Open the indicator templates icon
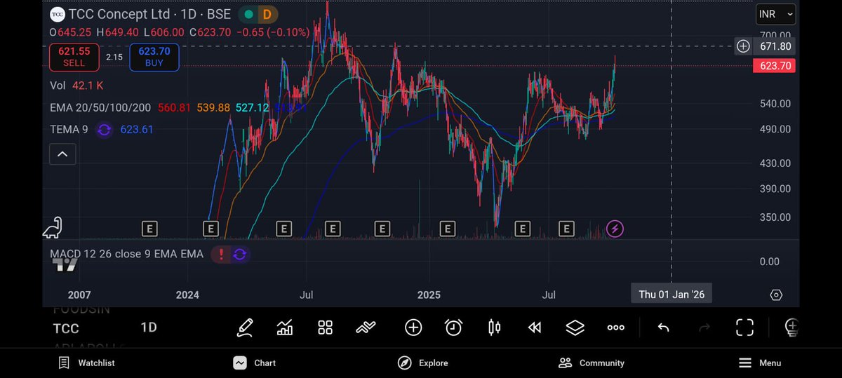Viewport: 842px width, 378px height. pos(366,327)
